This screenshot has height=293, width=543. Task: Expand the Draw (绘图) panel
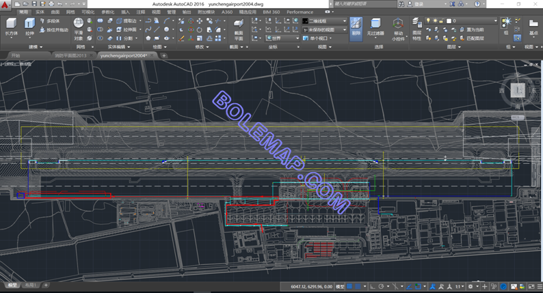pos(159,46)
